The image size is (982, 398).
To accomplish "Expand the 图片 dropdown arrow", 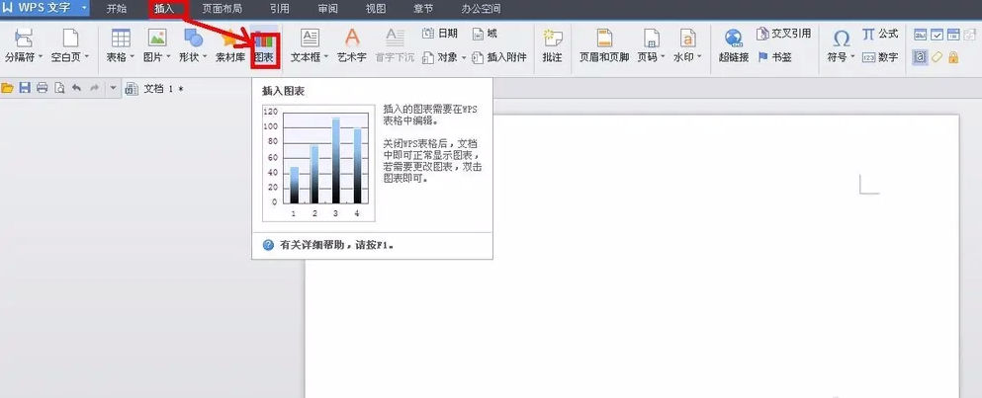I will tap(168, 57).
